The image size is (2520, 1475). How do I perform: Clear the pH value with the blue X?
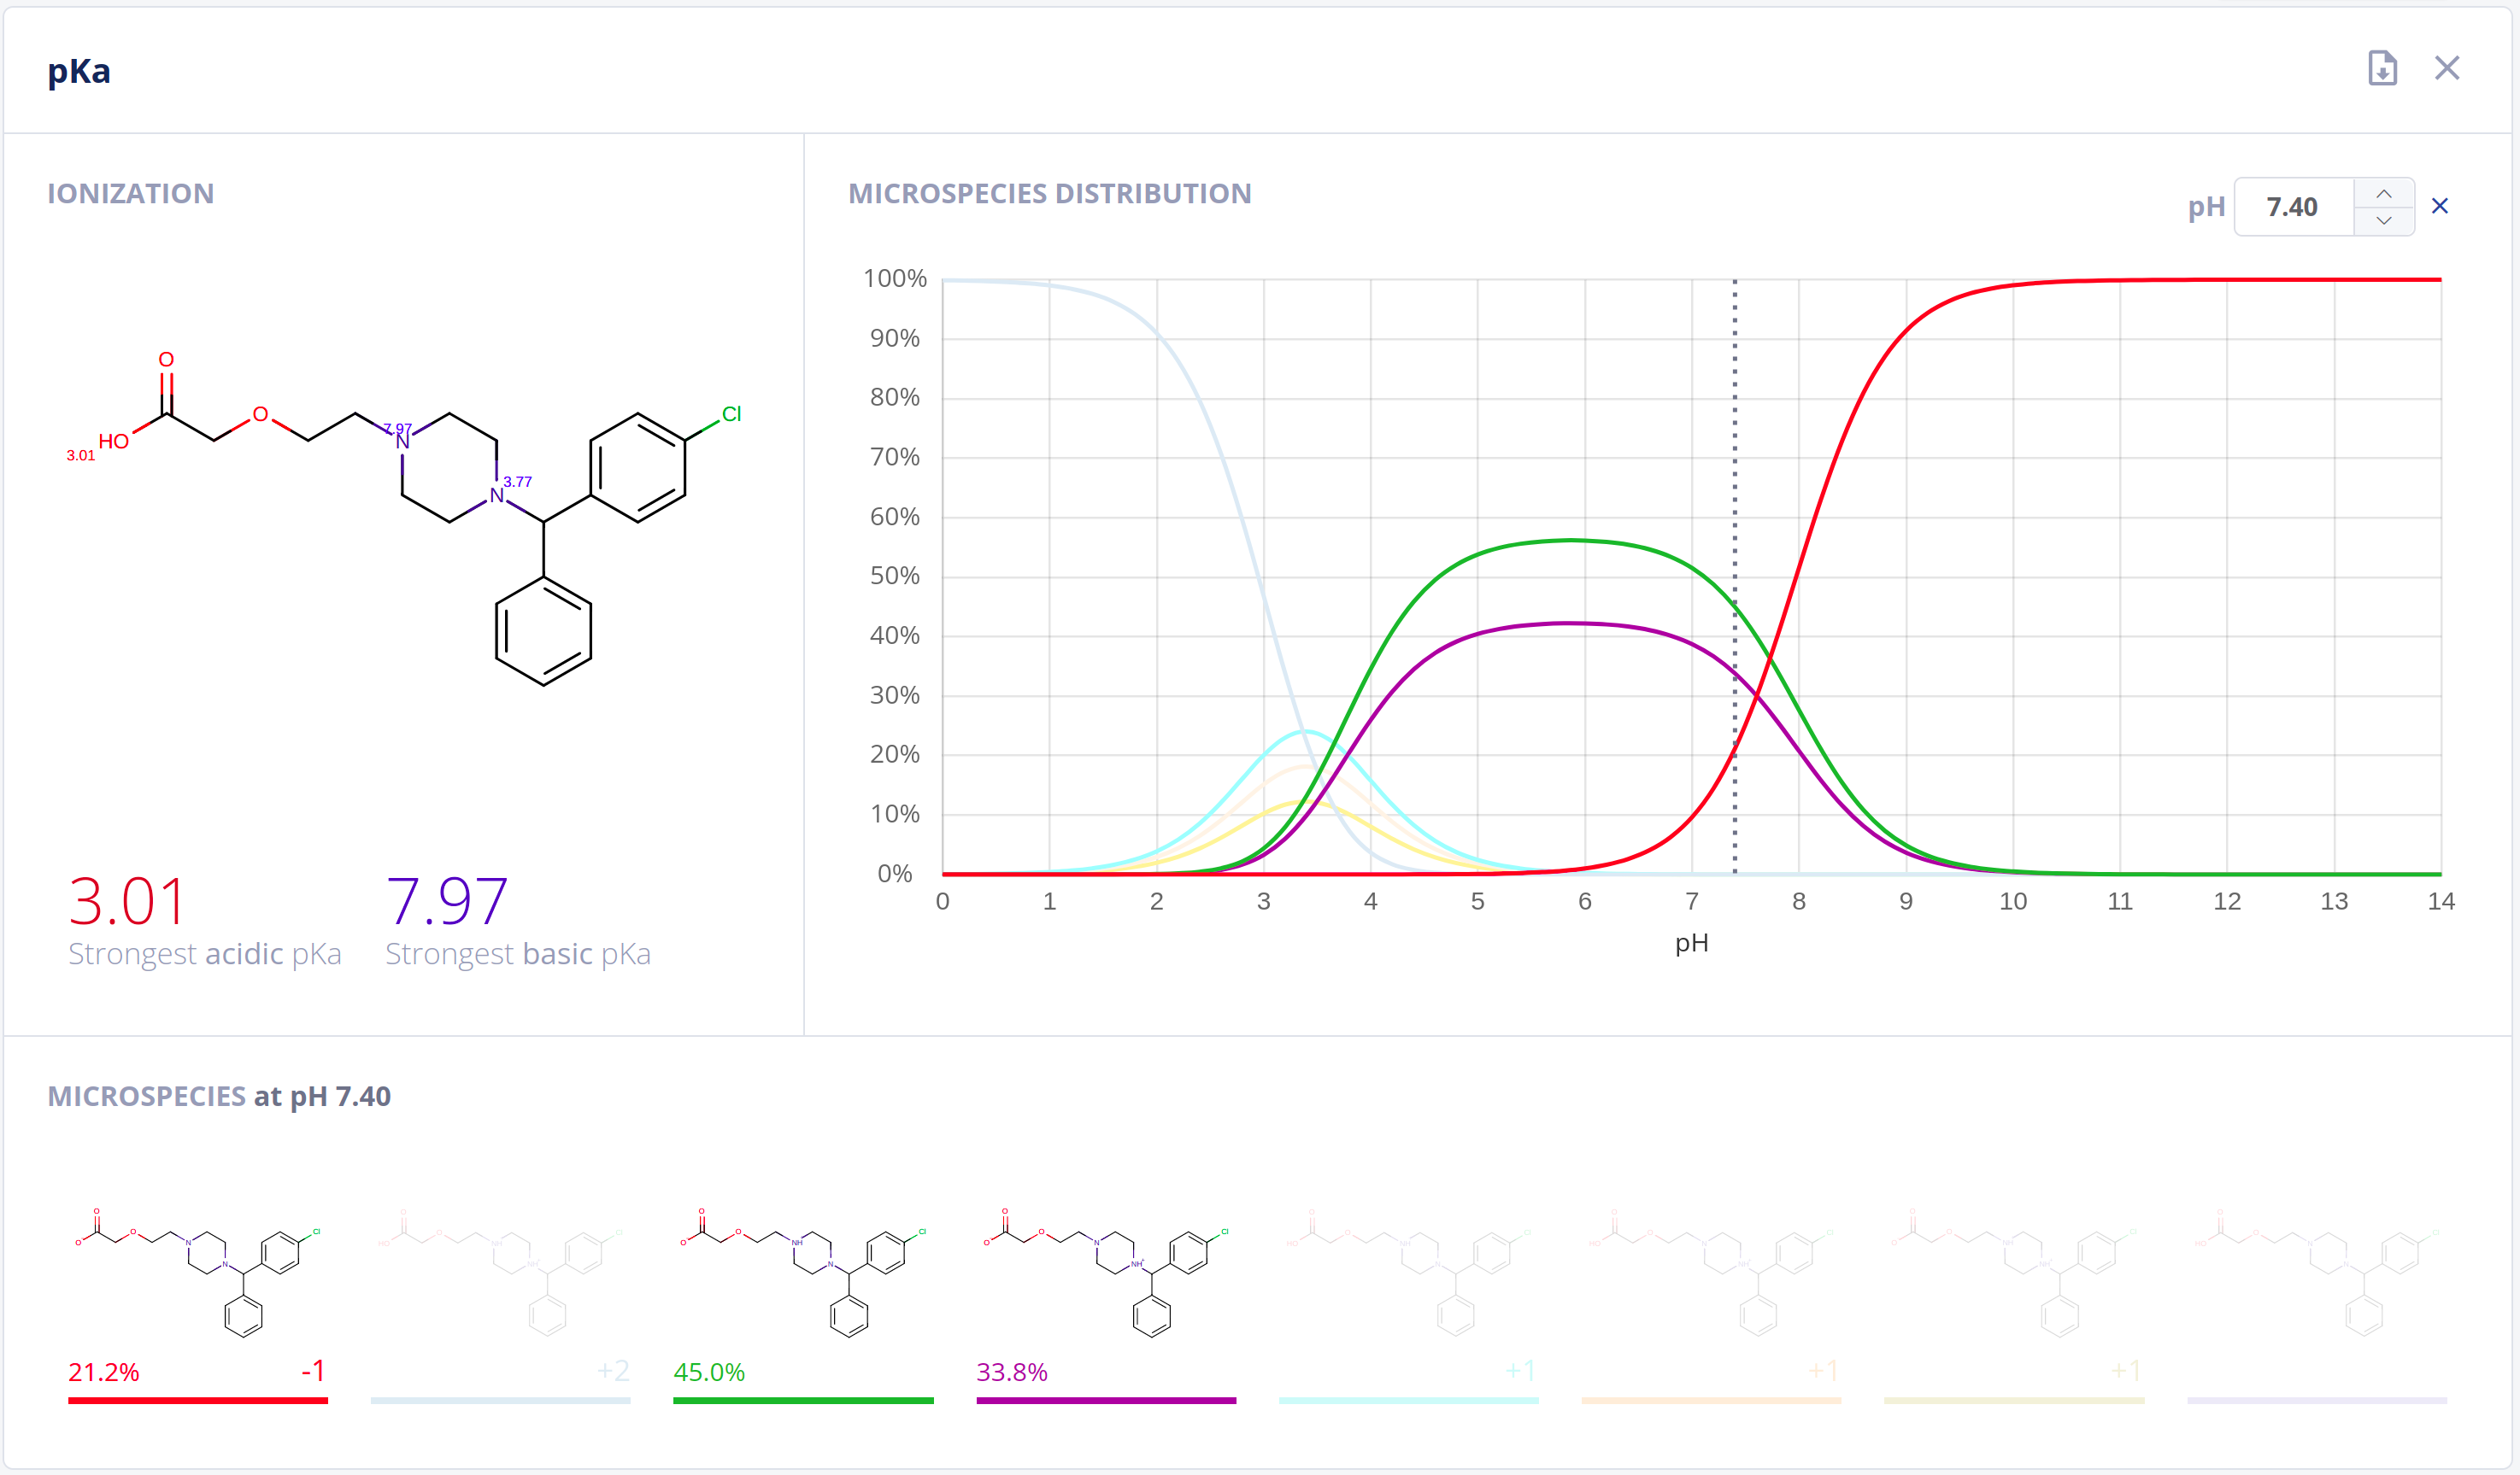click(2439, 206)
